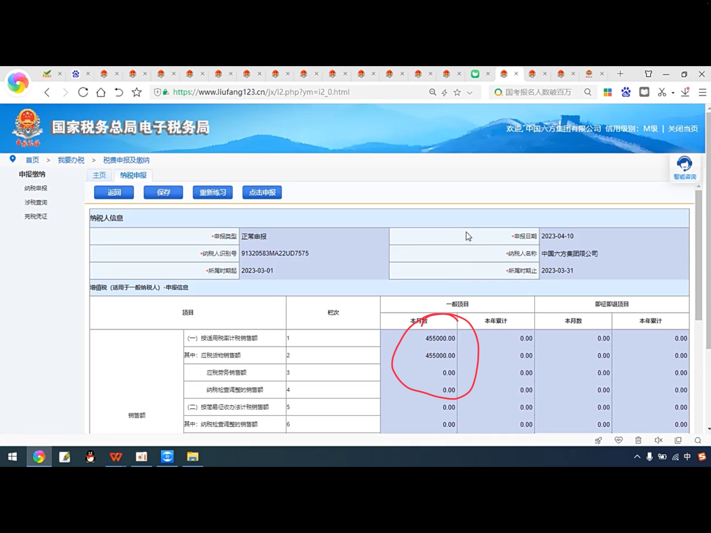The height and width of the screenshot is (533, 711).
Task: Click the 返回 button
Action: coord(114,192)
